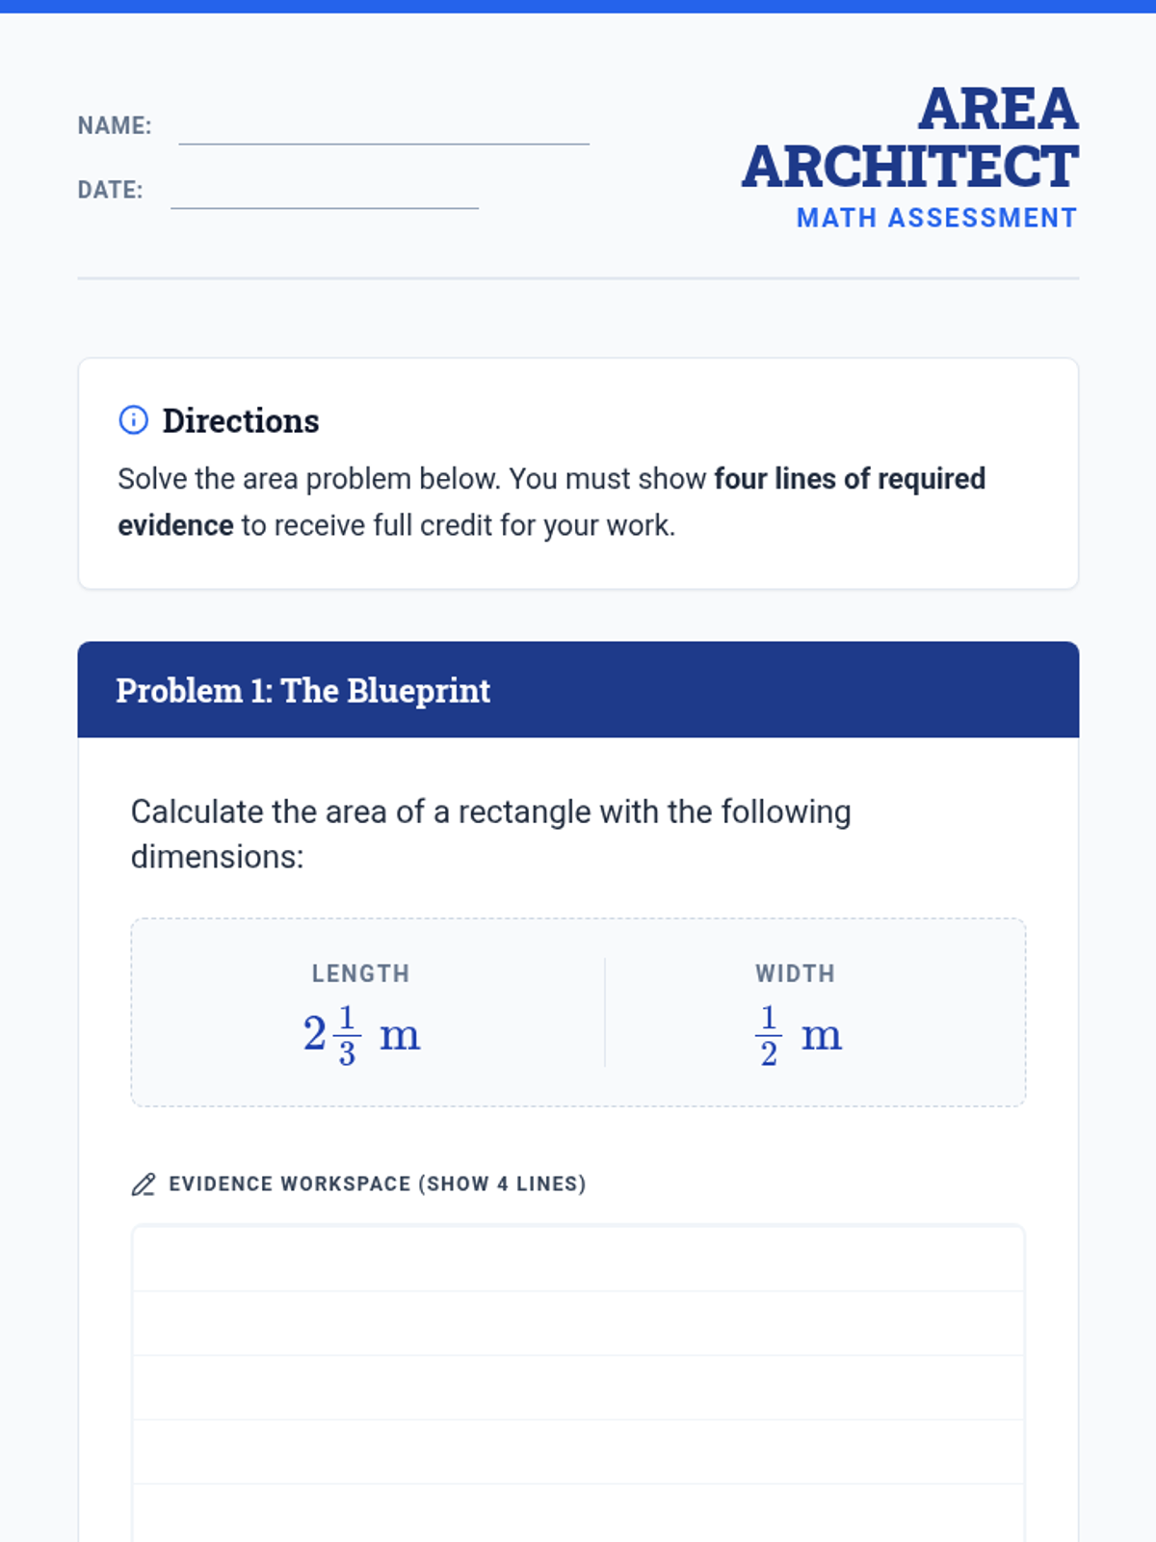Click the AREA ARCHITECT title
Viewport: 1156px width, 1542px height.
pyautogui.click(x=909, y=138)
